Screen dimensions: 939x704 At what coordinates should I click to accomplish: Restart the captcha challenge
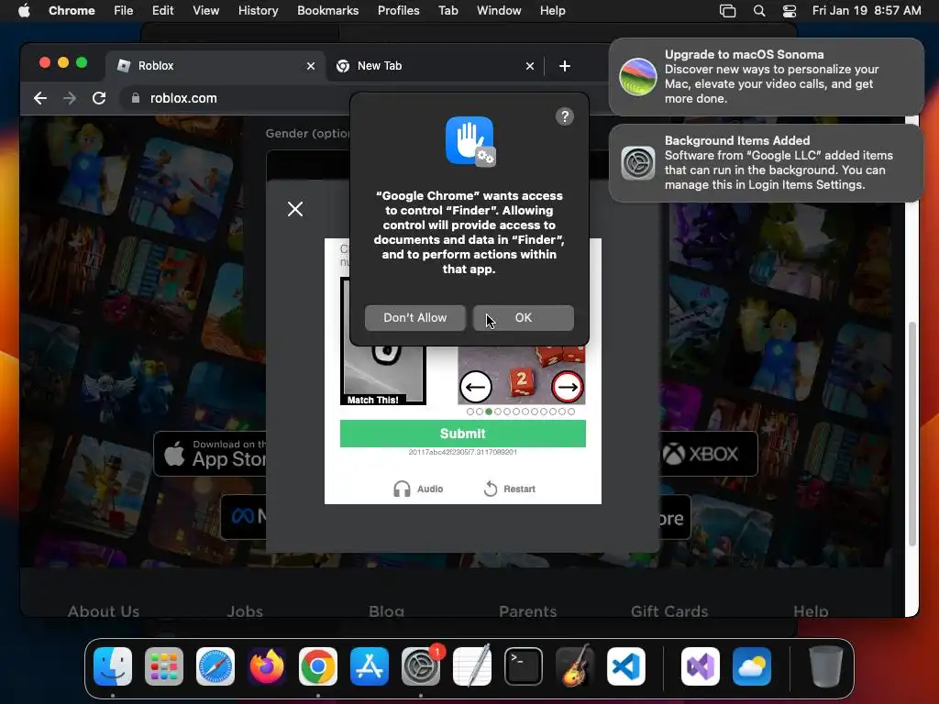click(510, 489)
